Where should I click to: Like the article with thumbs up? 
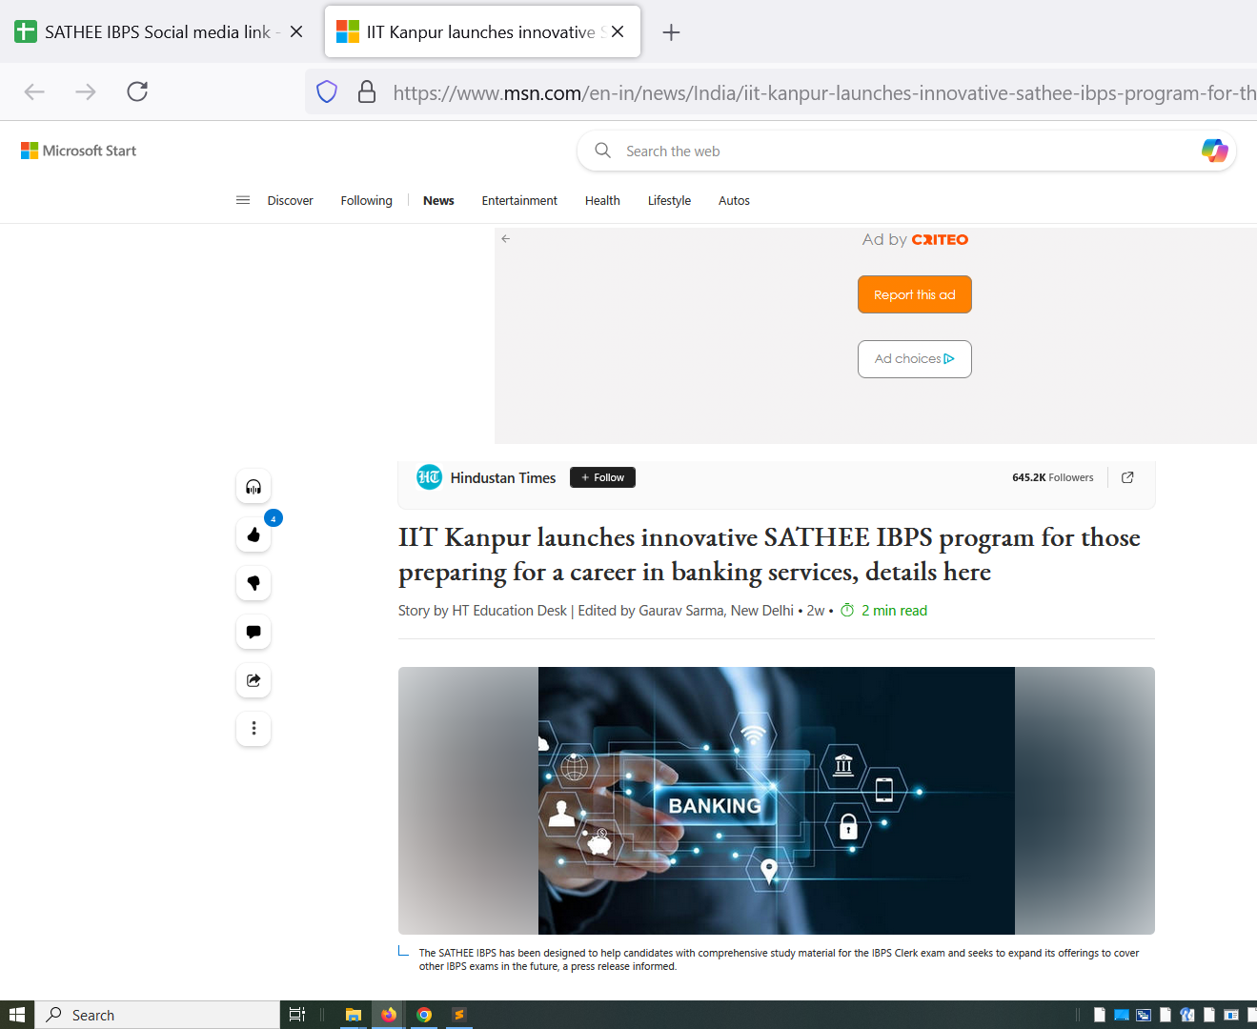(x=253, y=535)
